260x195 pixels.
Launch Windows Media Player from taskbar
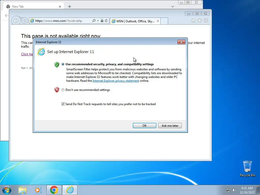(x=38, y=190)
